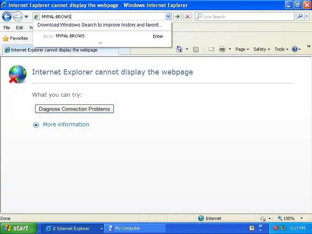Screen dimensions: 312x234
Task: Go back with the Back arrow button
Action: tap(7, 16)
